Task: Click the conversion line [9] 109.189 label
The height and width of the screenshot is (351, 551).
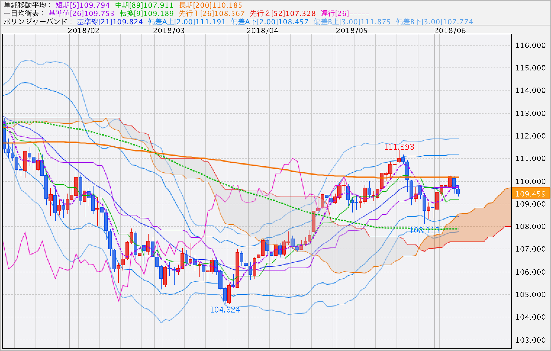Action: (x=146, y=14)
